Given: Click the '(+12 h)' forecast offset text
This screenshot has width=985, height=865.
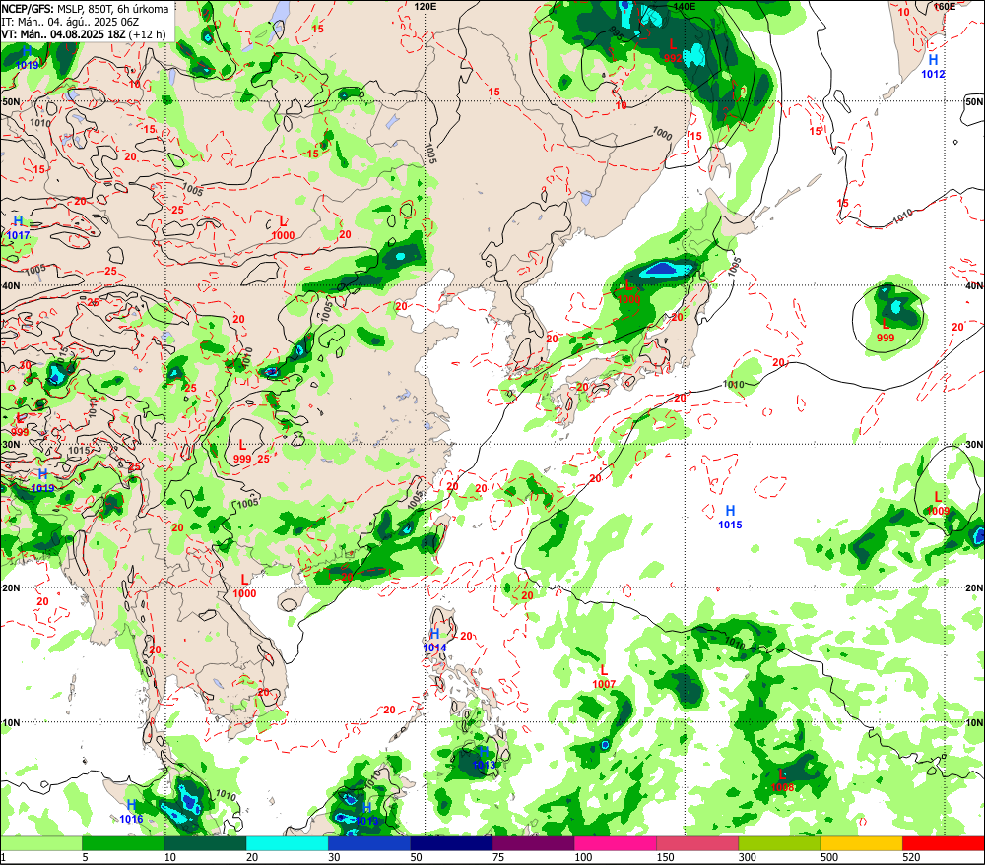Looking at the screenshot, I should click(147, 33).
